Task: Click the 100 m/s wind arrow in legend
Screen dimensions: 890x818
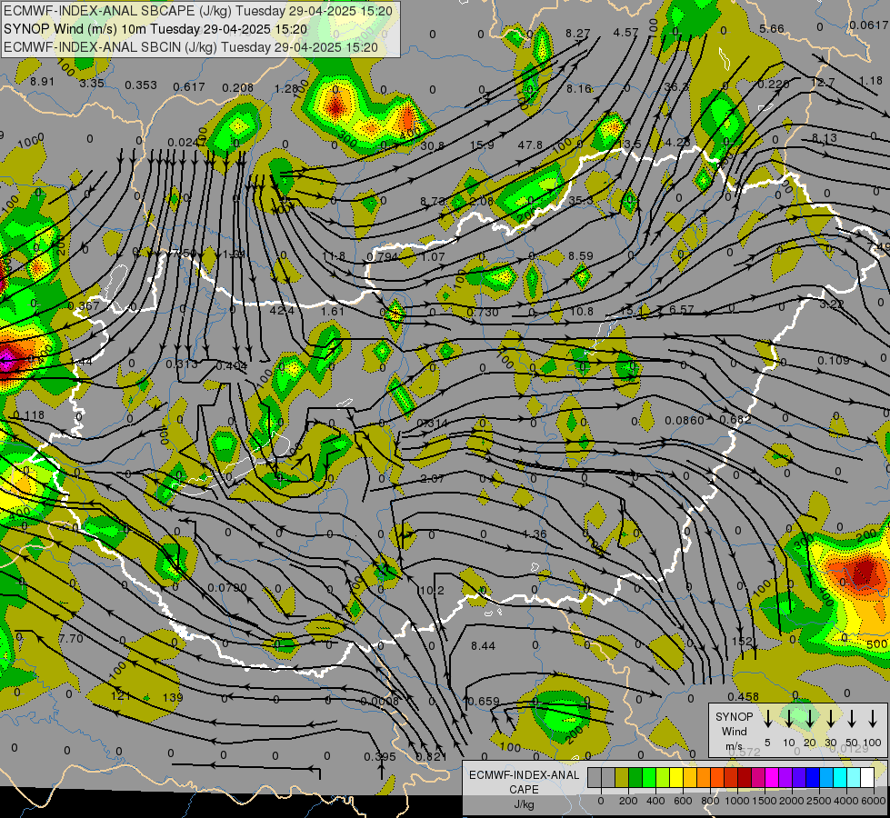Action: click(873, 719)
